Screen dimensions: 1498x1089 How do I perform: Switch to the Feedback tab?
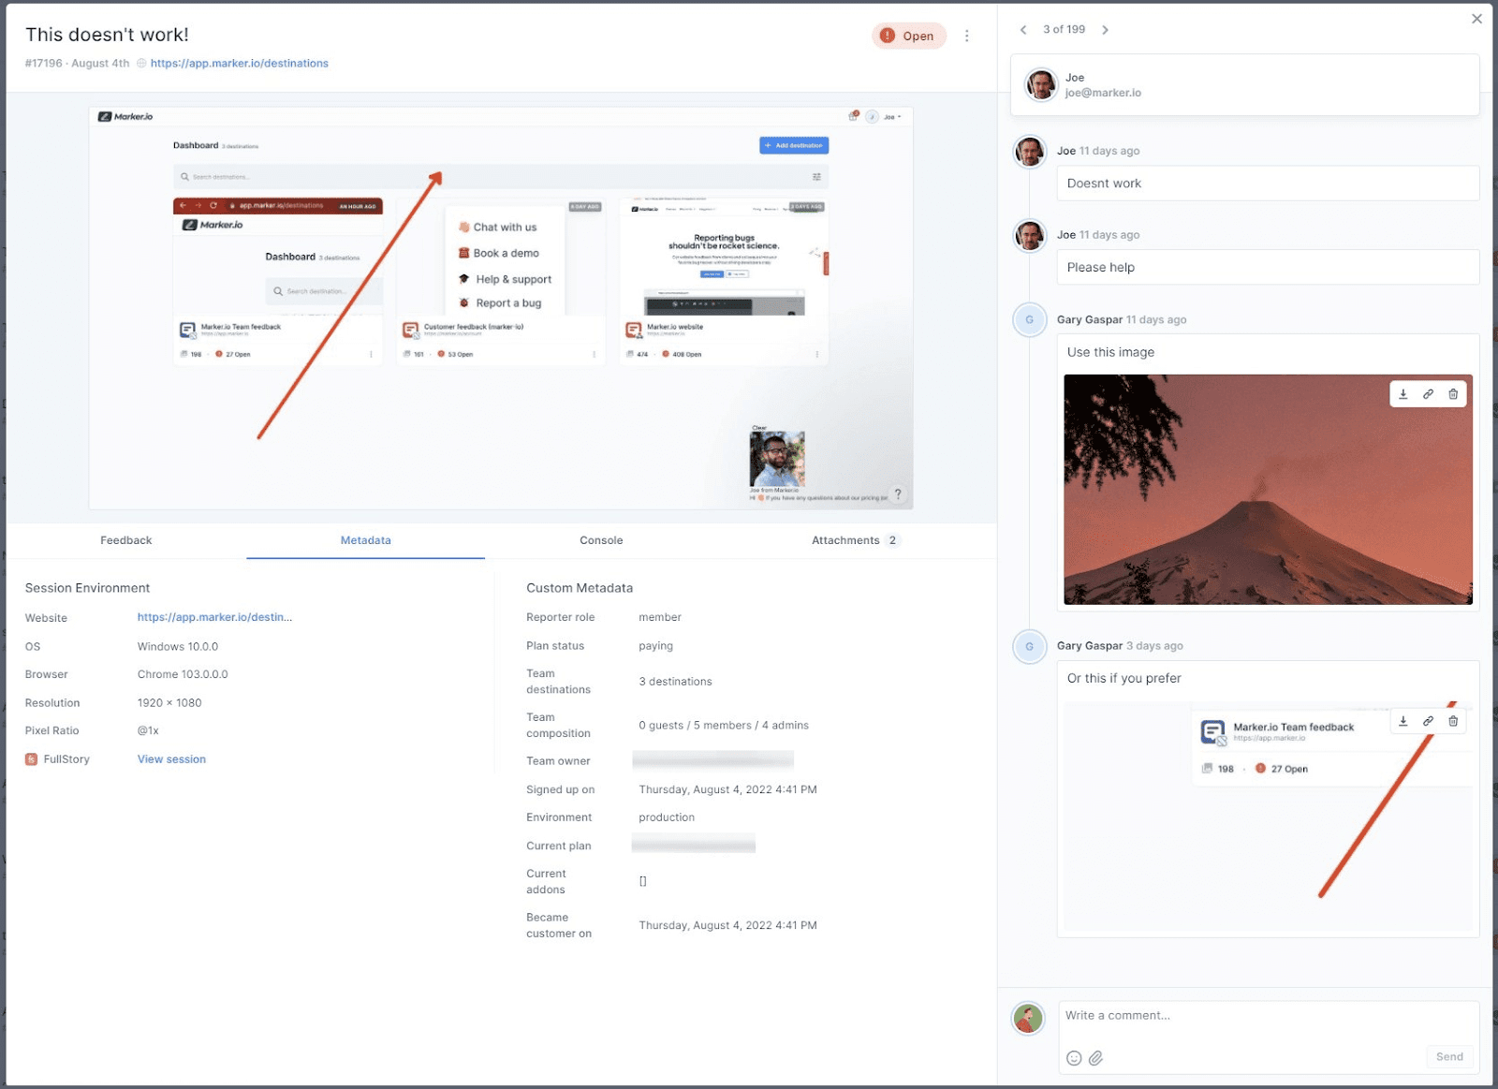click(x=125, y=540)
